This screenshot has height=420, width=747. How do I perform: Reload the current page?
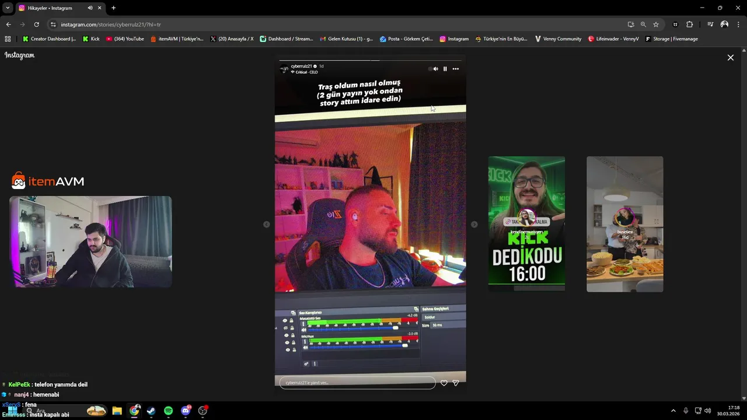pyautogui.click(x=36, y=24)
